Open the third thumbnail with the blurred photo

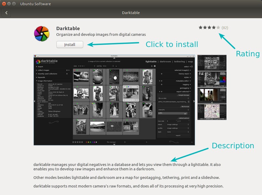pos(212,95)
